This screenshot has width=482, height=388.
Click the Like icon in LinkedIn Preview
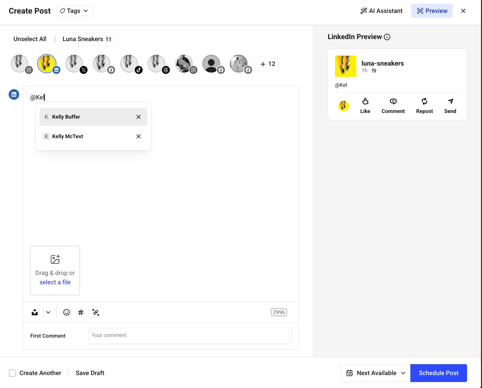click(365, 105)
